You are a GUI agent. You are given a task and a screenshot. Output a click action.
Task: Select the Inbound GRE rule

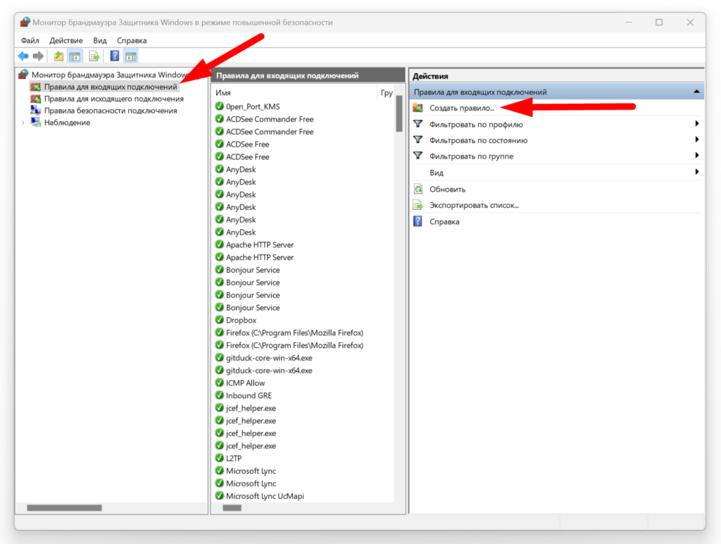(x=249, y=395)
